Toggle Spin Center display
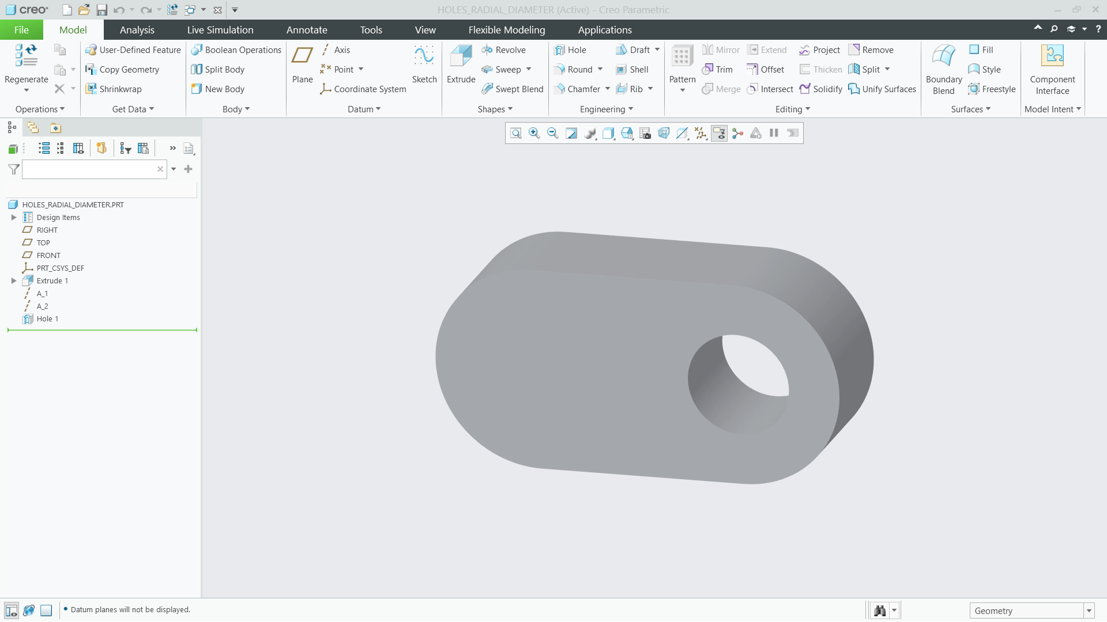This screenshot has width=1107, height=622. [737, 134]
